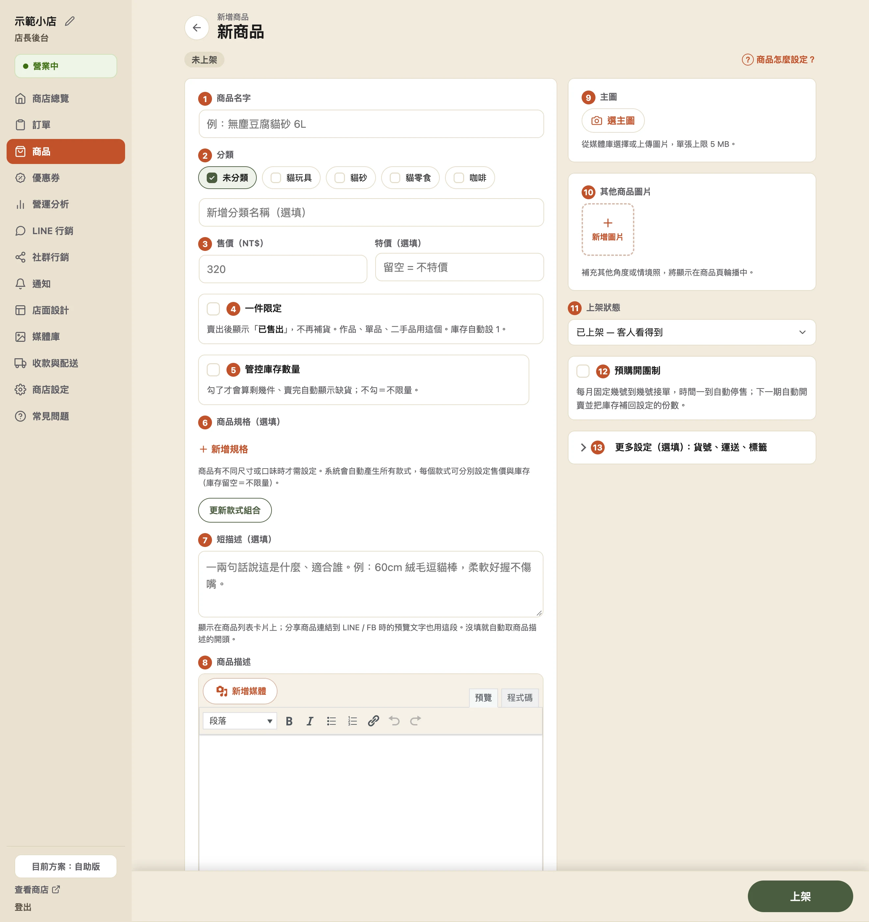Click the 商品名字 input field
Viewport: 869px width, 922px height.
371,124
